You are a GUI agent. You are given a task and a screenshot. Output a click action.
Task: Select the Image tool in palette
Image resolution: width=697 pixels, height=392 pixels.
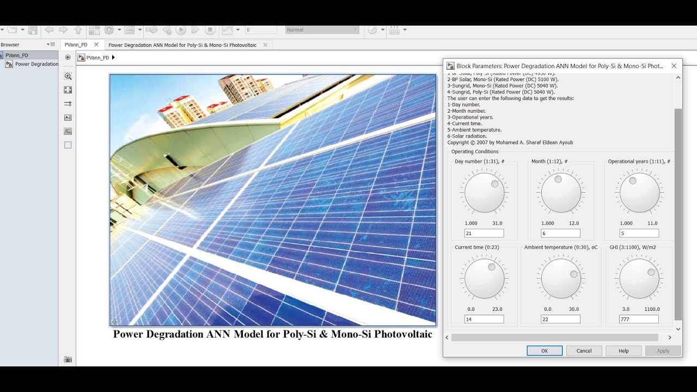(x=68, y=131)
